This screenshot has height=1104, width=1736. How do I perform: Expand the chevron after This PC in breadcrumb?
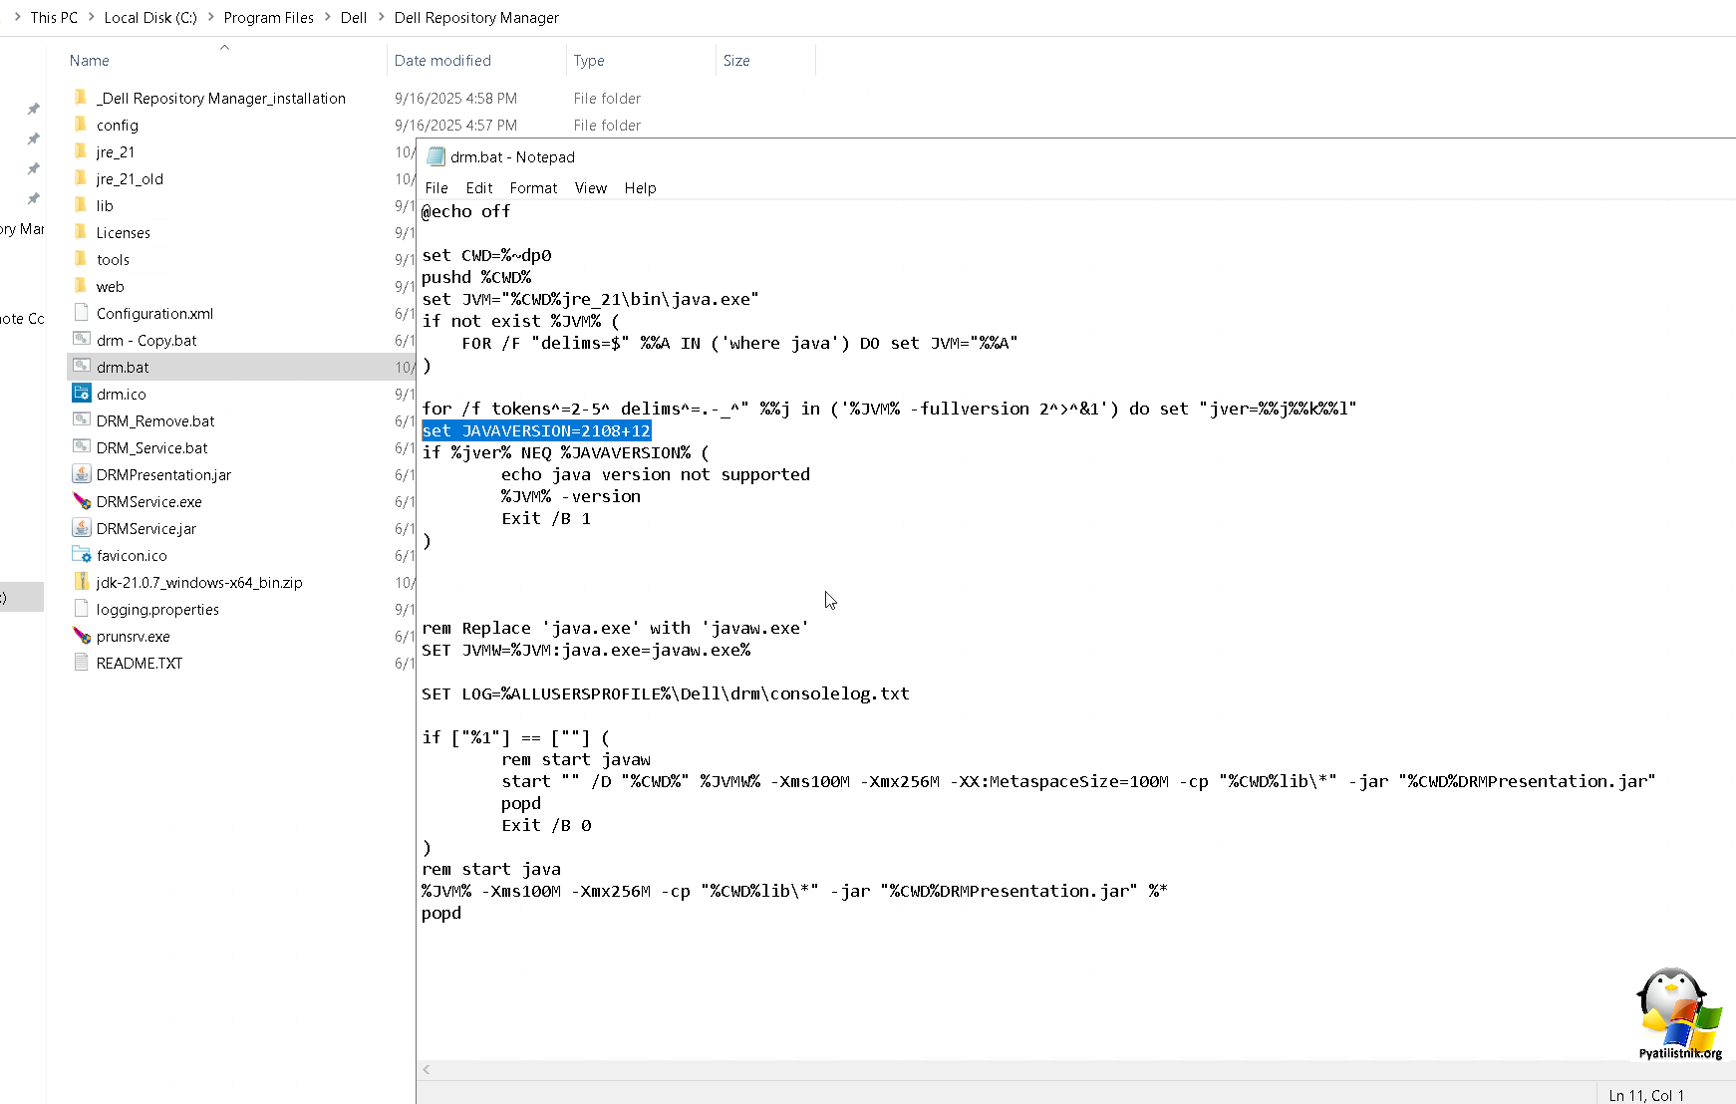[91, 18]
